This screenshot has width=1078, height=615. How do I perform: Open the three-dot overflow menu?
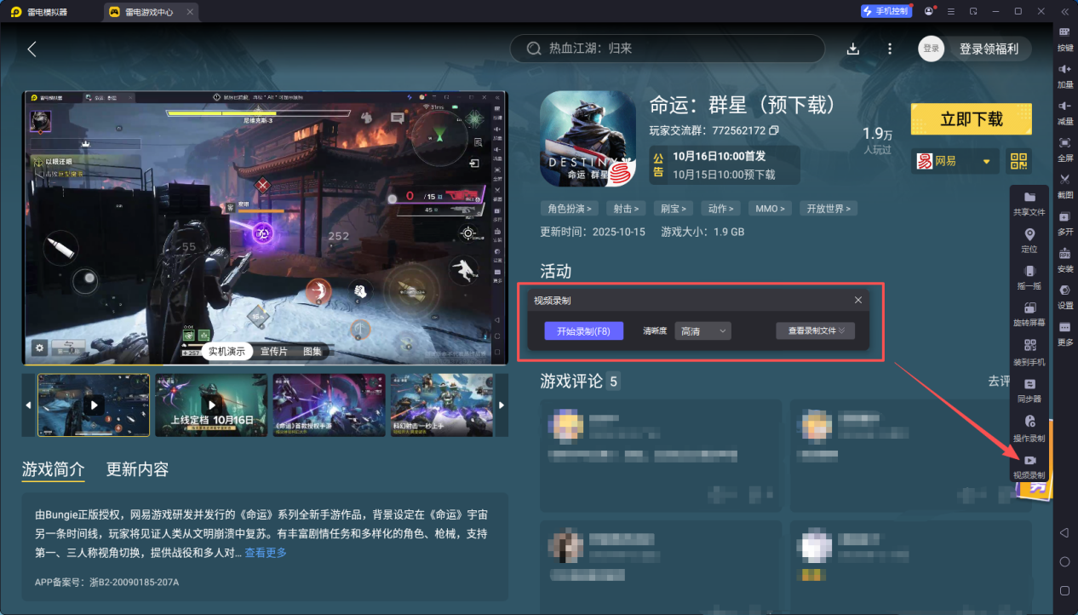point(890,49)
